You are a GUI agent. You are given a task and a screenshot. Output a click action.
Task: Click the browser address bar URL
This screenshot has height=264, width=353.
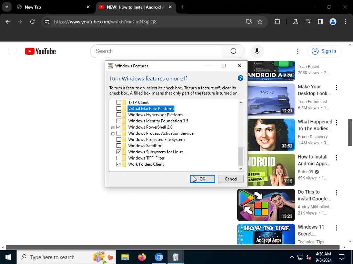click(105, 22)
